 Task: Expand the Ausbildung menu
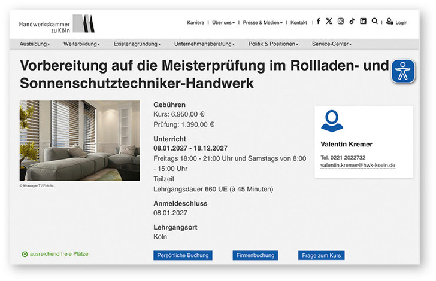coord(35,44)
